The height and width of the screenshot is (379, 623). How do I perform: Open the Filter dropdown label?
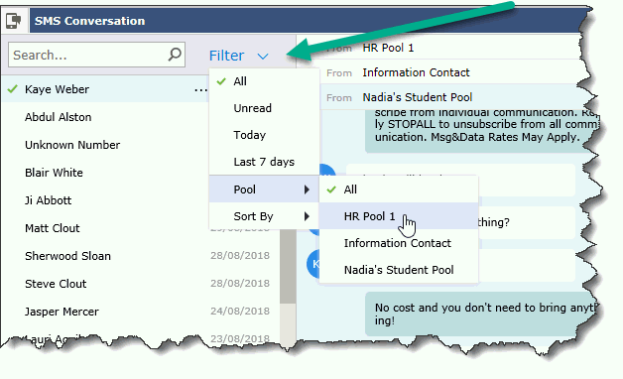point(226,56)
